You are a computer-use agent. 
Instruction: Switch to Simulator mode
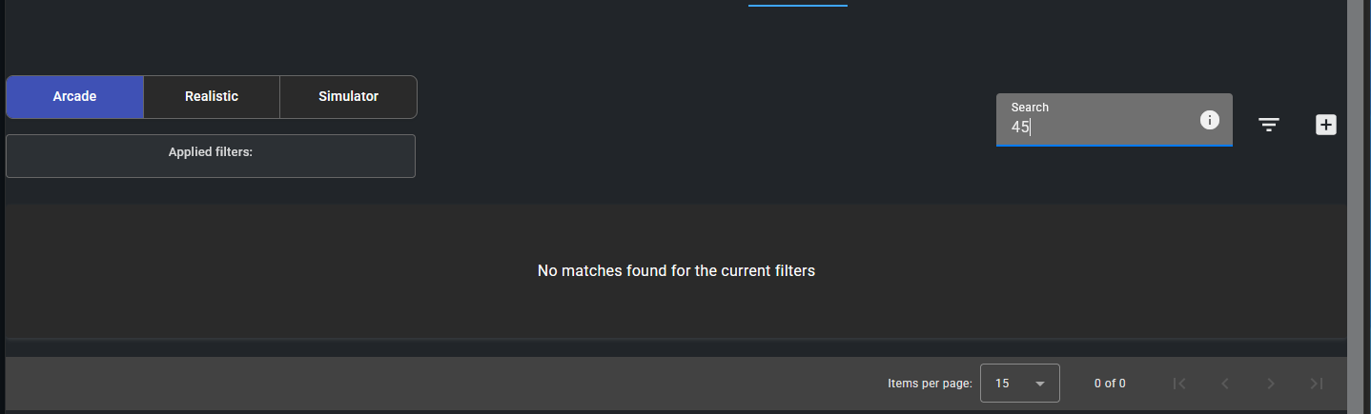pos(348,96)
